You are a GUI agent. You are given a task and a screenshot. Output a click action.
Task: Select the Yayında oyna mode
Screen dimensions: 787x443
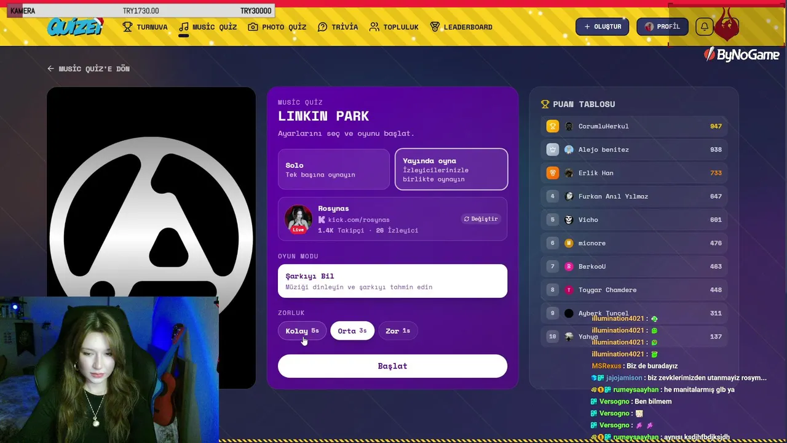coord(451,169)
